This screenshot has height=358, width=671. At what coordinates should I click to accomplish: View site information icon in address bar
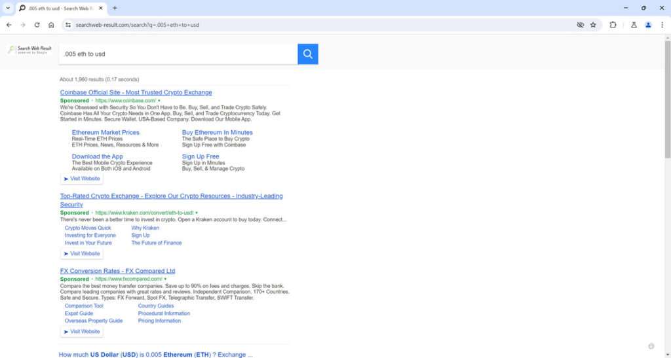[67, 26]
